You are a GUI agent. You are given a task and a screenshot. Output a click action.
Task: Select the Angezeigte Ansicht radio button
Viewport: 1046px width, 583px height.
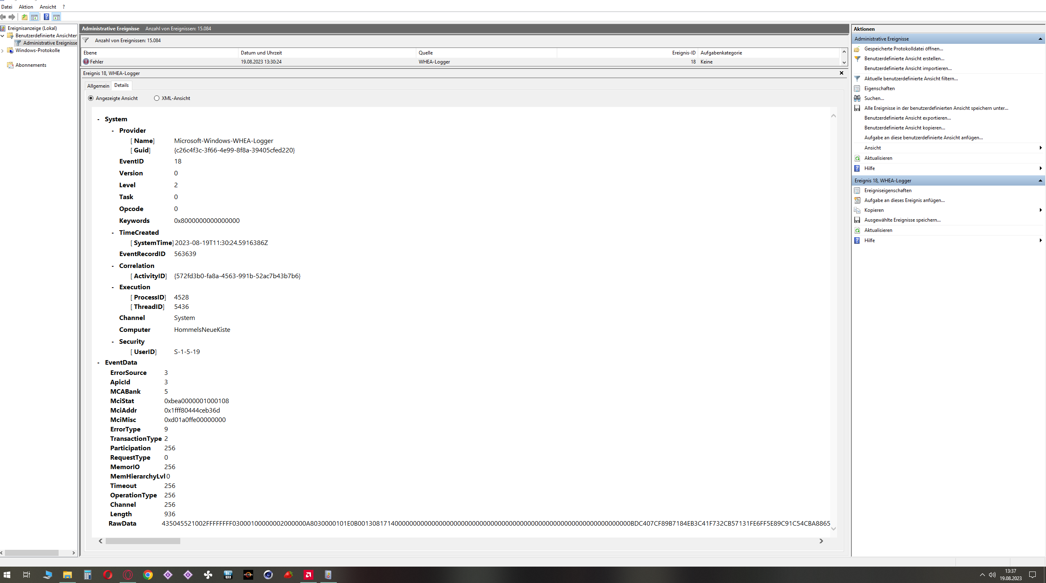point(91,98)
